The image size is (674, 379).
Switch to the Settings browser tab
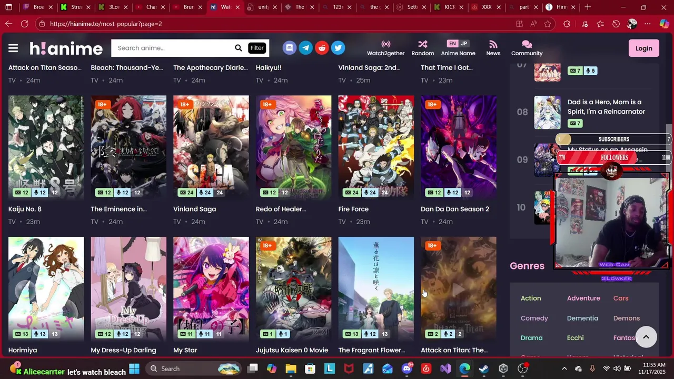click(x=412, y=7)
